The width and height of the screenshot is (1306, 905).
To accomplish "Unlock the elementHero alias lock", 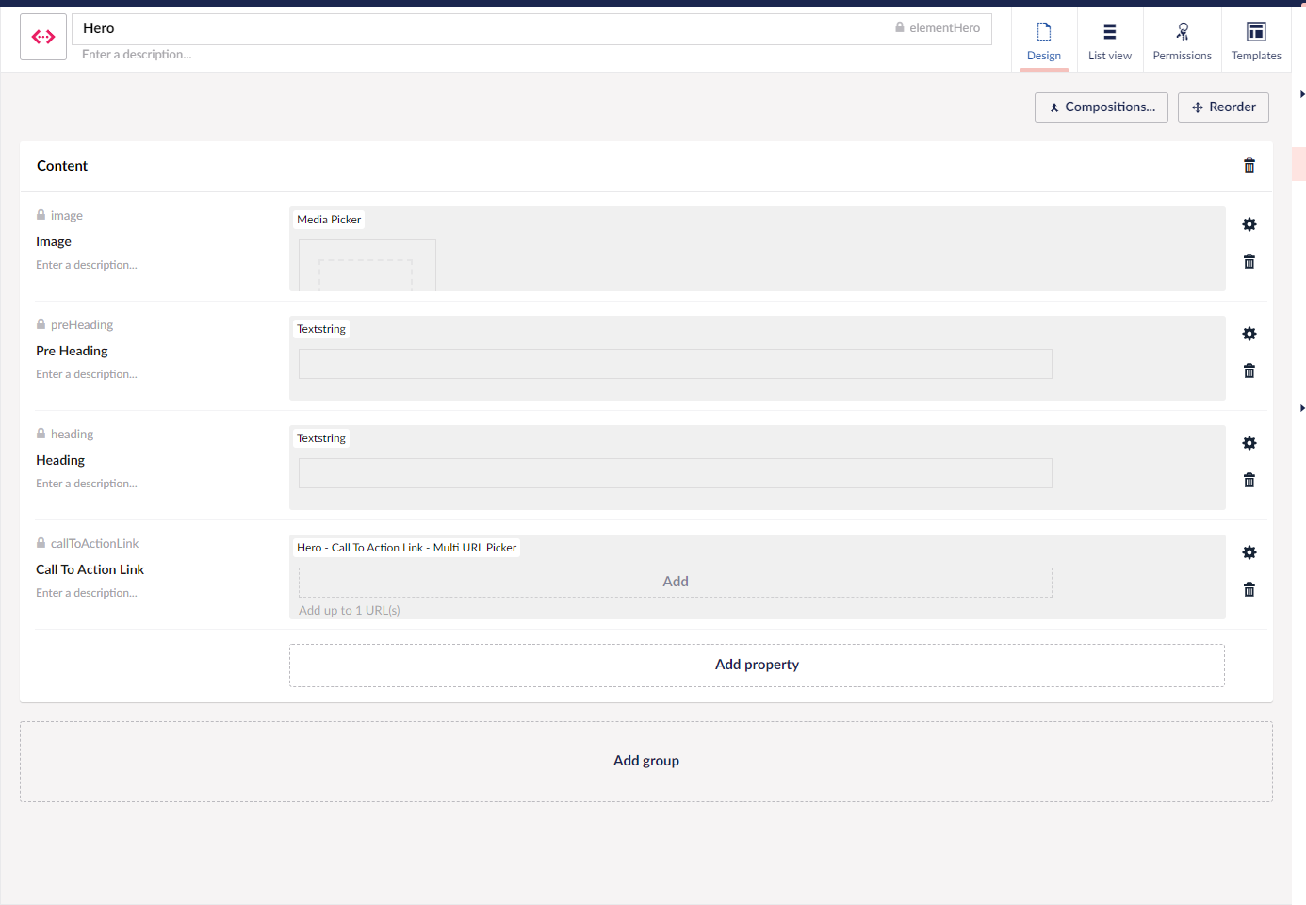I will (900, 27).
